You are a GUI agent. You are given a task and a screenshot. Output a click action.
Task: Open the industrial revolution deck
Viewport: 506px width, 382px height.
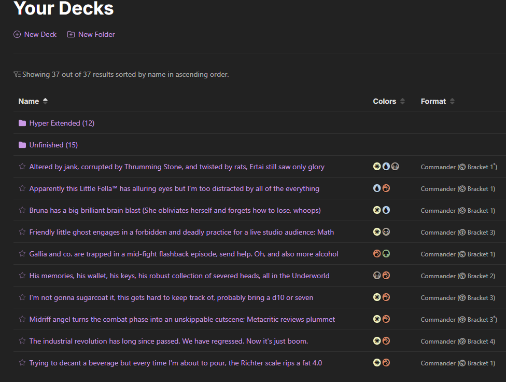click(169, 342)
